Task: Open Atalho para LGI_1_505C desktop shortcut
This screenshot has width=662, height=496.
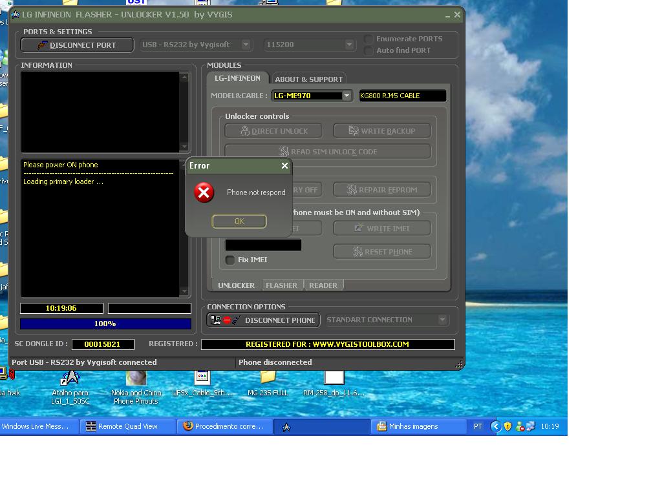Action: [x=70, y=387]
